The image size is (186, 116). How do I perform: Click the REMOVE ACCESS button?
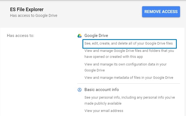pyautogui.click(x=161, y=12)
